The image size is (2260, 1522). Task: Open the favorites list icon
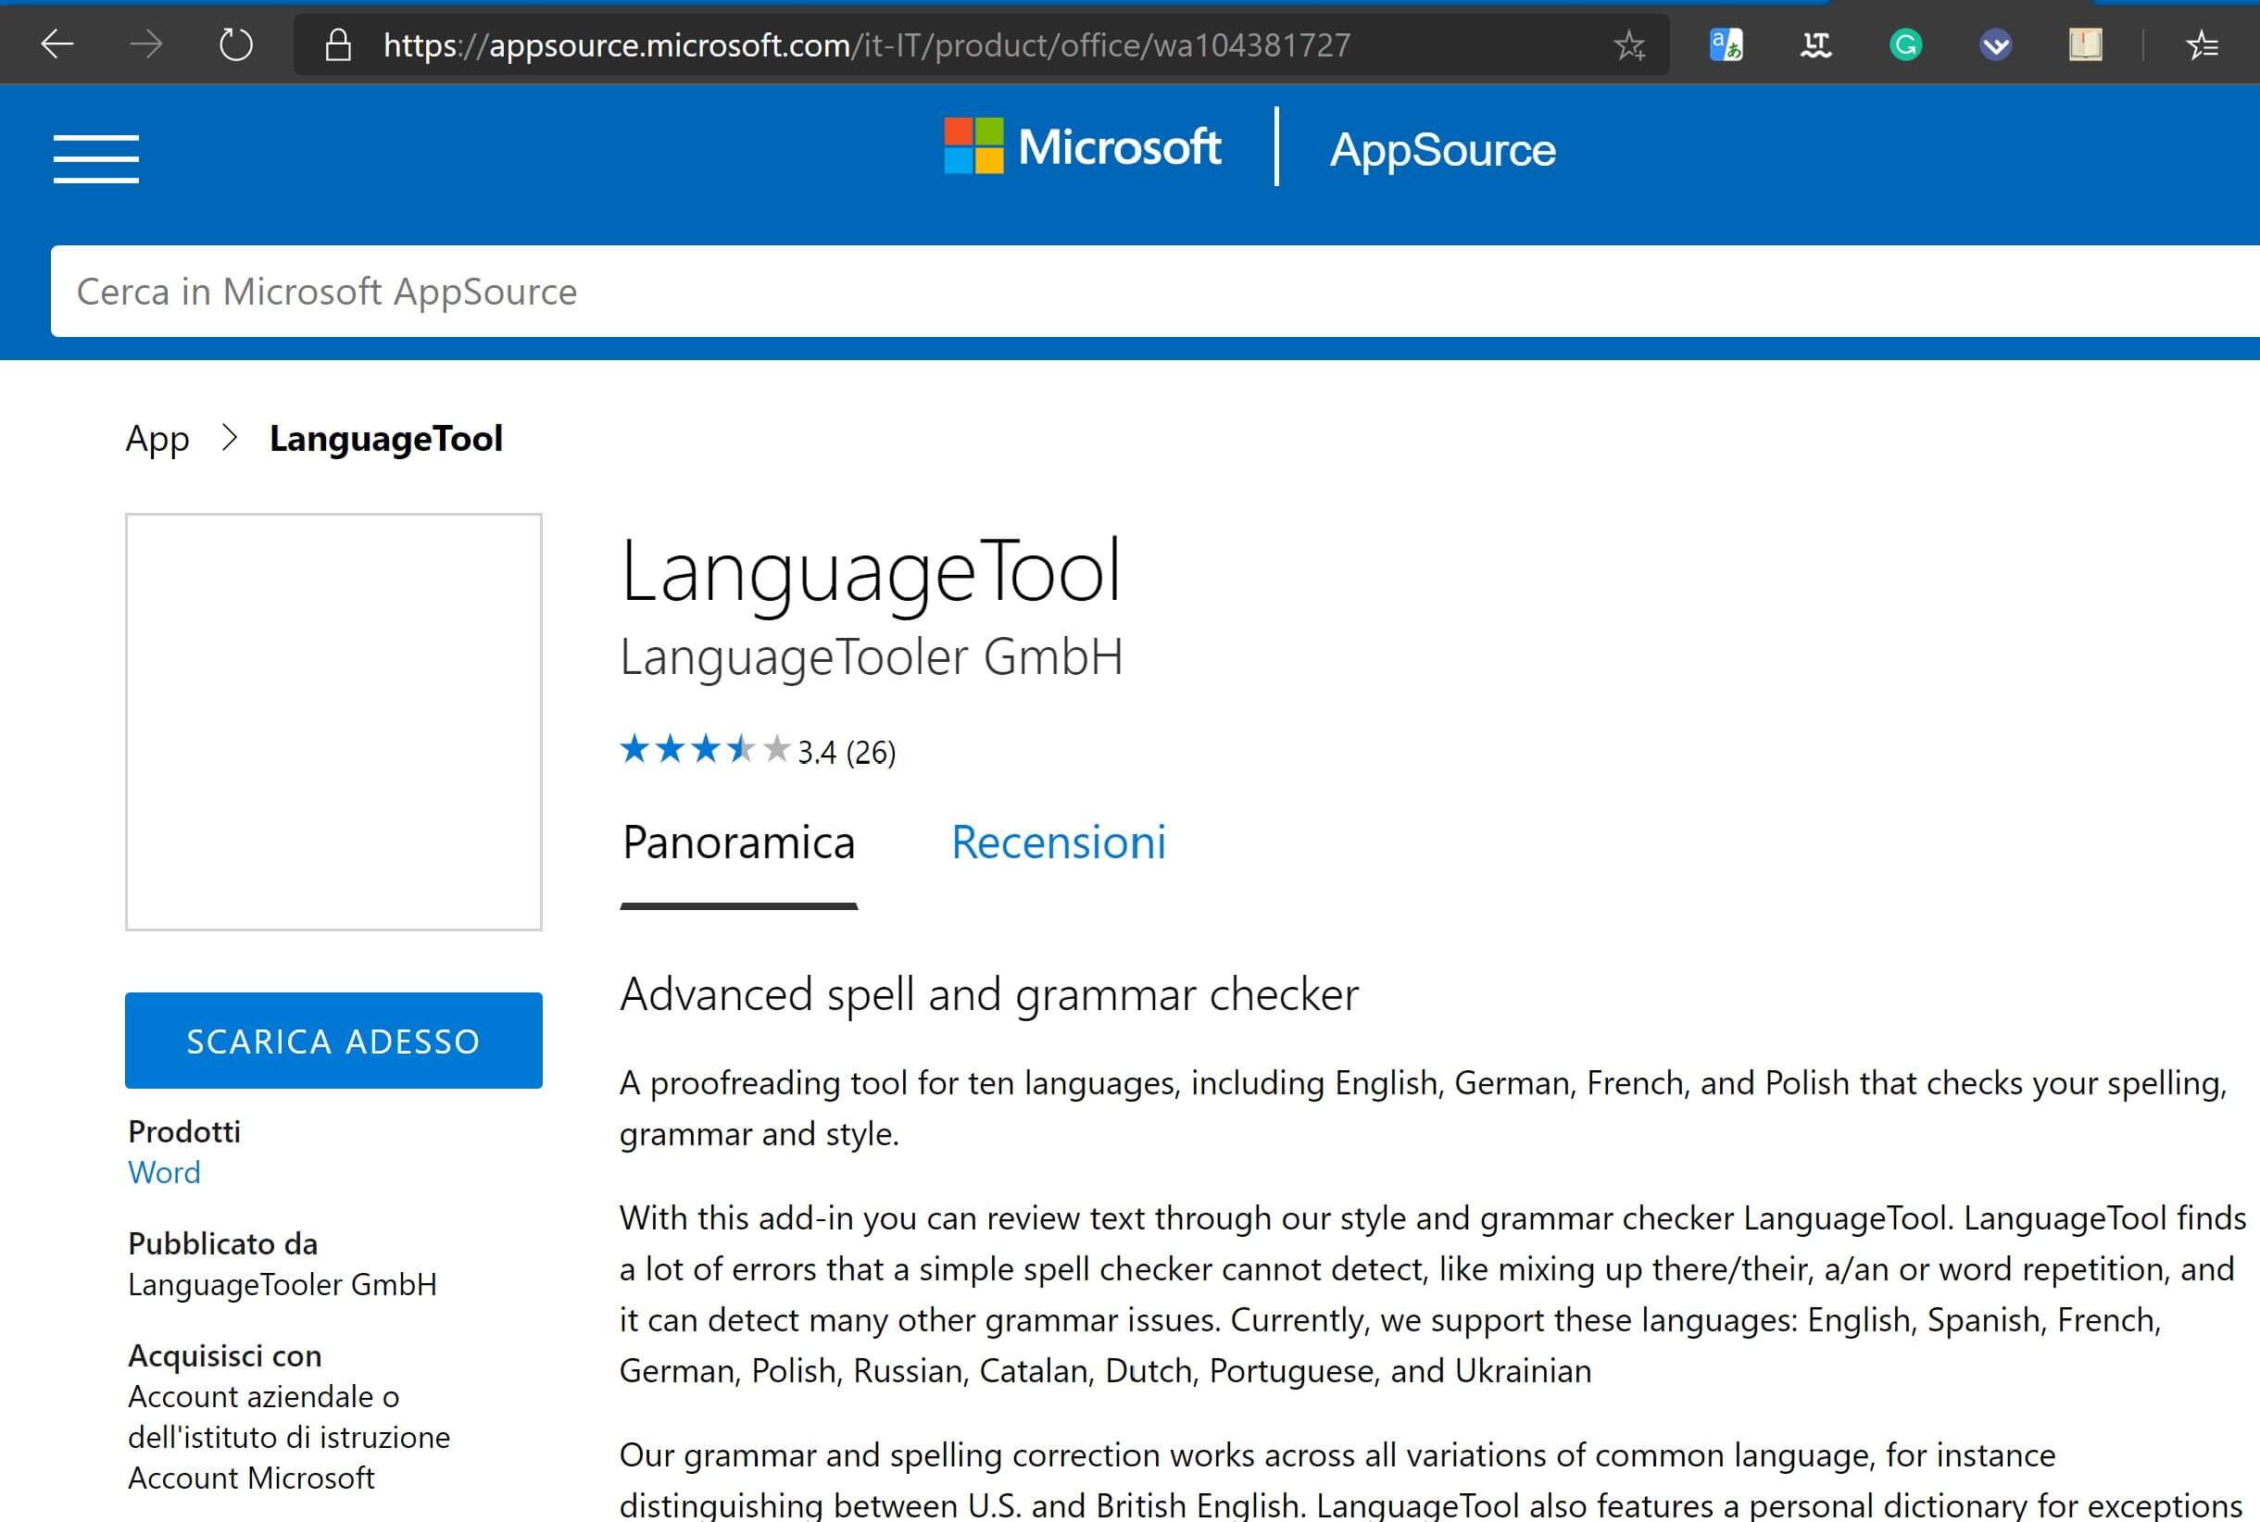(2202, 44)
